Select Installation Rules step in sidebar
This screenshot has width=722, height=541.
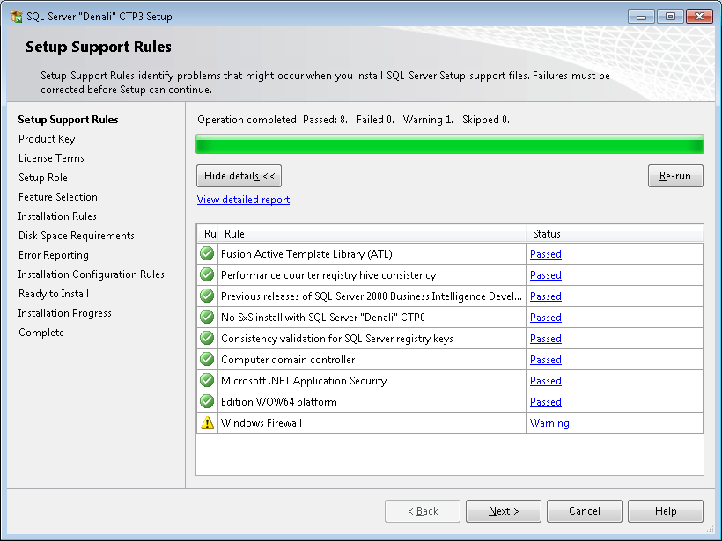pos(57,216)
